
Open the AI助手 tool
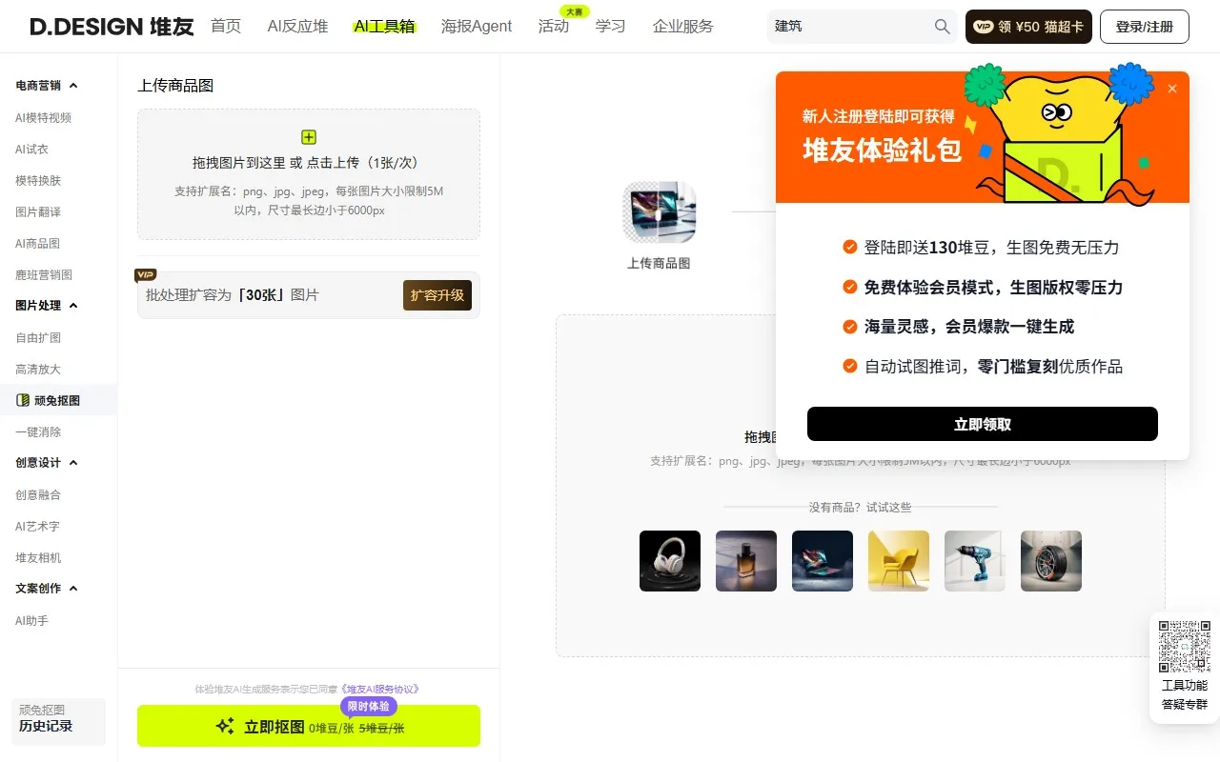(31, 620)
